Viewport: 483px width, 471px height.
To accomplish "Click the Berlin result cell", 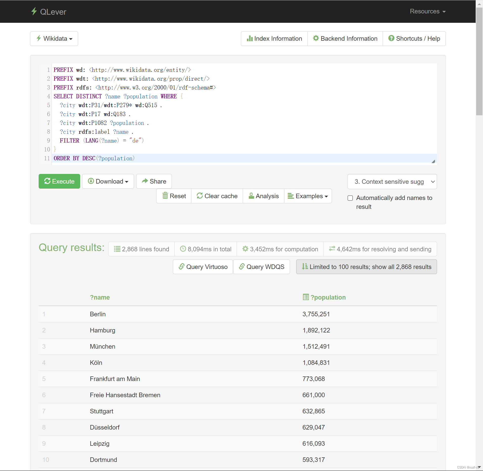I will tap(98, 314).
